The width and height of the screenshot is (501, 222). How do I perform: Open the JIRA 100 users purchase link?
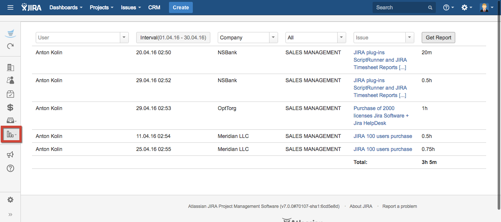point(383,136)
